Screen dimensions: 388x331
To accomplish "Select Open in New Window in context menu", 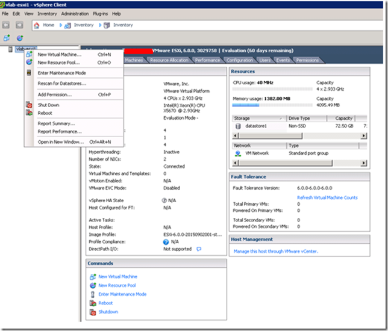I will [x=74, y=142].
